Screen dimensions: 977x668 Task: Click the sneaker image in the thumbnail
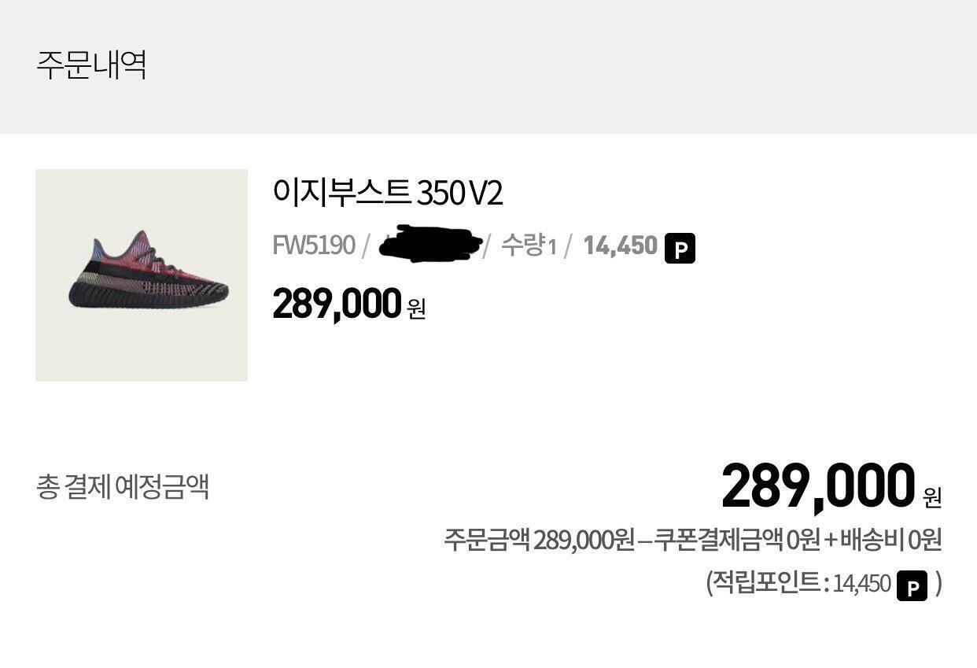coord(147,269)
